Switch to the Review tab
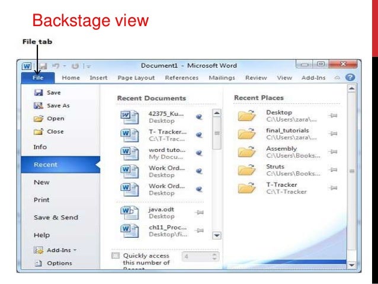This screenshot has height=284, width=378. point(256,78)
